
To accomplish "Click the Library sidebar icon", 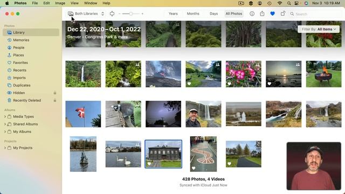I will (9, 32).
